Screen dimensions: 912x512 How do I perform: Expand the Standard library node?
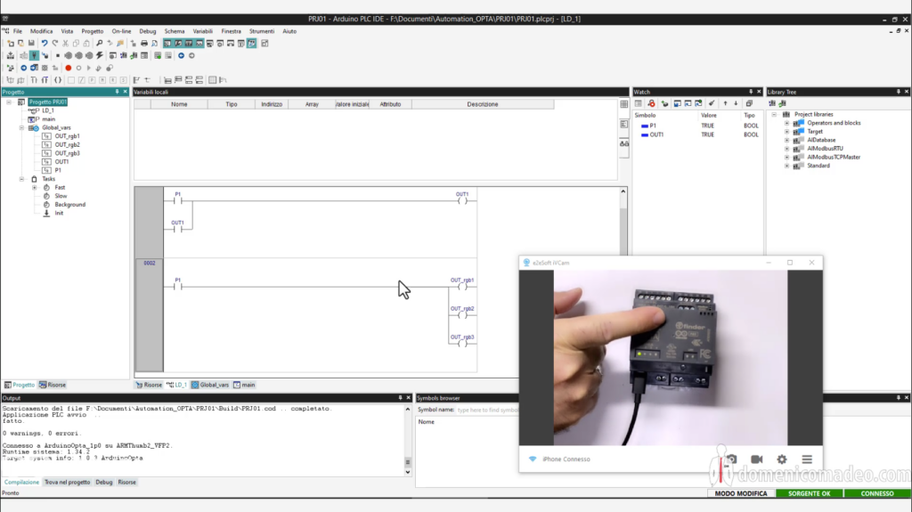coord(787,166)
